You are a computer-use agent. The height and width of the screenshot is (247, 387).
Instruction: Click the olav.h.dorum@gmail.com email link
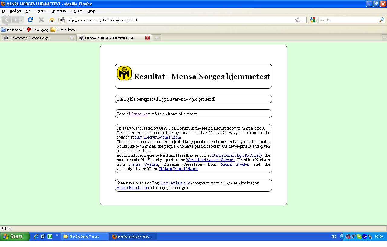pos(158,137)
